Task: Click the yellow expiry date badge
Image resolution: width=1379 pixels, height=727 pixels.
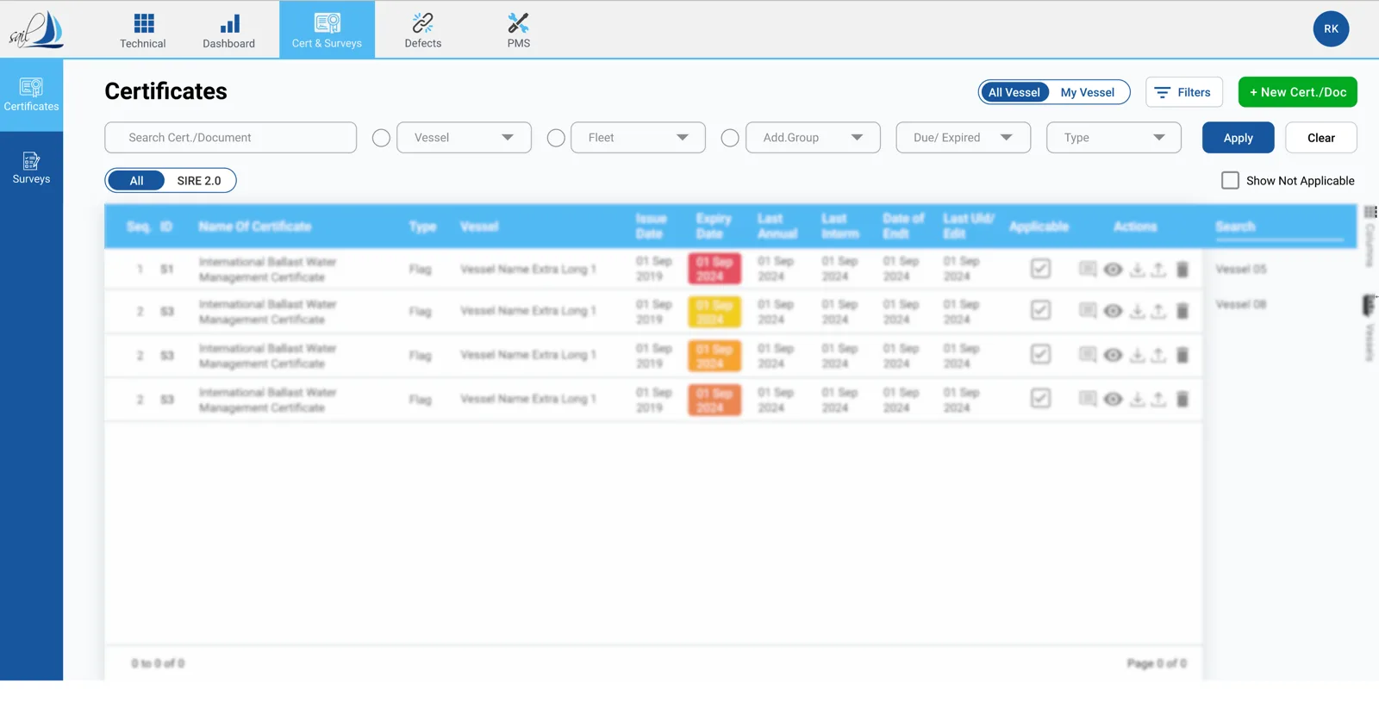Action: coord(714,312)
